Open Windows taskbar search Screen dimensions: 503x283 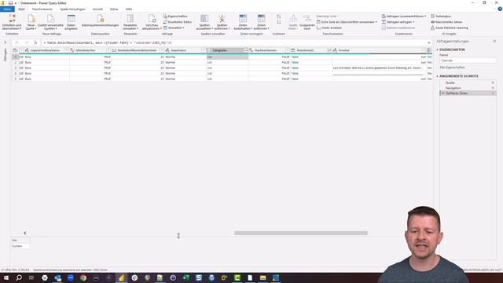tap(19, 277)
